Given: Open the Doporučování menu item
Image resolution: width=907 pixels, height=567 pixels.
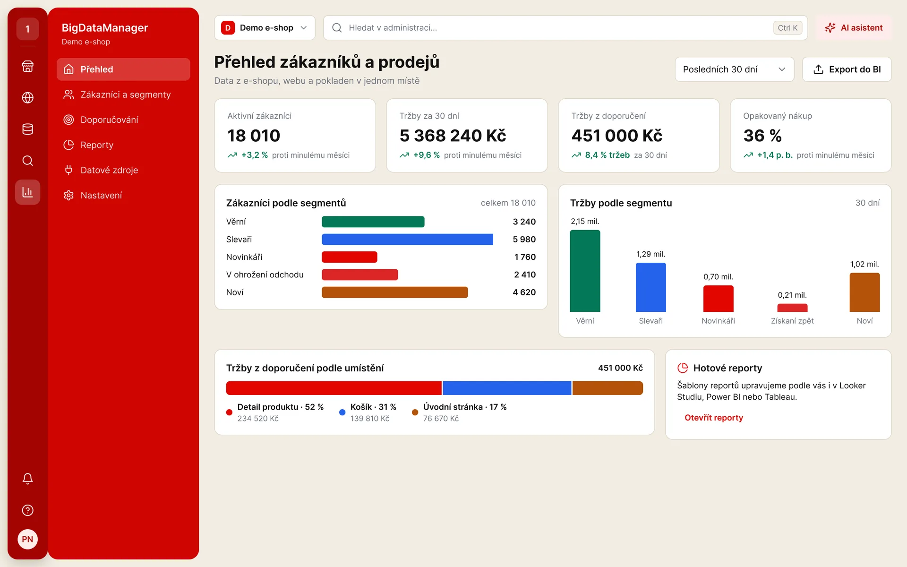Looking at the screenshot, I should [123, 120].
